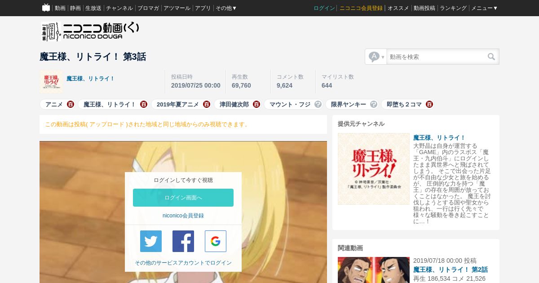The height and width of the screenshot is (283, 539).
Task: Open the search type dropdown
Action: [x=376, y=57]
